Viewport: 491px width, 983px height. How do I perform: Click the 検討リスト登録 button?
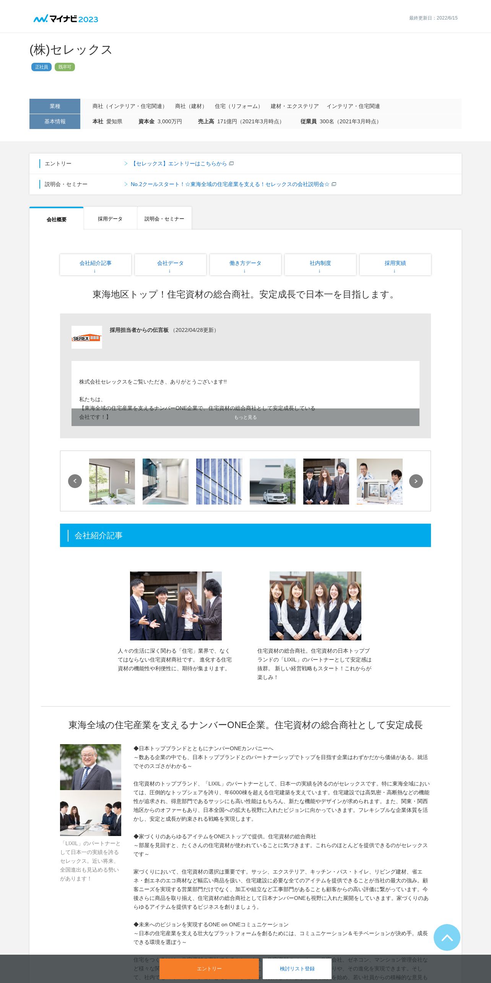click(297, 969)
